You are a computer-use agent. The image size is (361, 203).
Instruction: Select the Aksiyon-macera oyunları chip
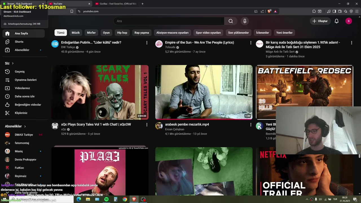coord(172,33)
